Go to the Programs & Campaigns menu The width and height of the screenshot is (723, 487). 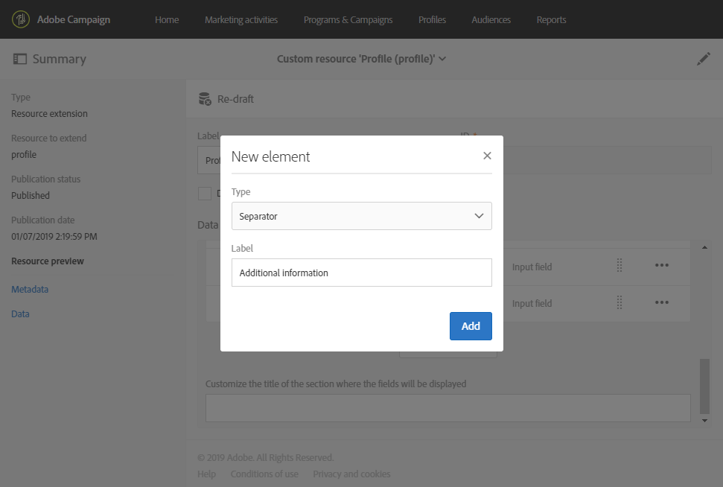tap(348, 19)
